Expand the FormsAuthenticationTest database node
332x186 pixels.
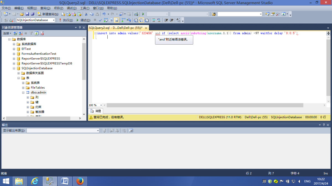(14, 54)
